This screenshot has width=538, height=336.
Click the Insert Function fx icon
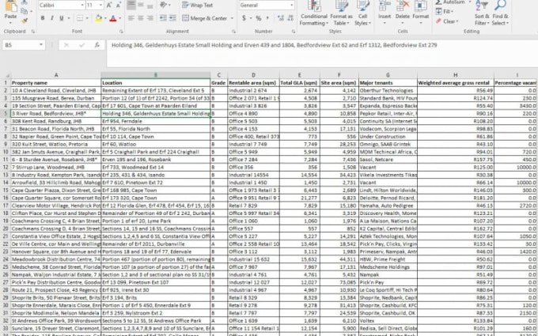point(97,45)
